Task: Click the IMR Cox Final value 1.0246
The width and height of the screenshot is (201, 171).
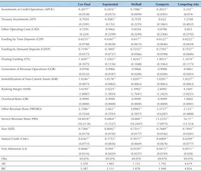Action: [84, 79]
